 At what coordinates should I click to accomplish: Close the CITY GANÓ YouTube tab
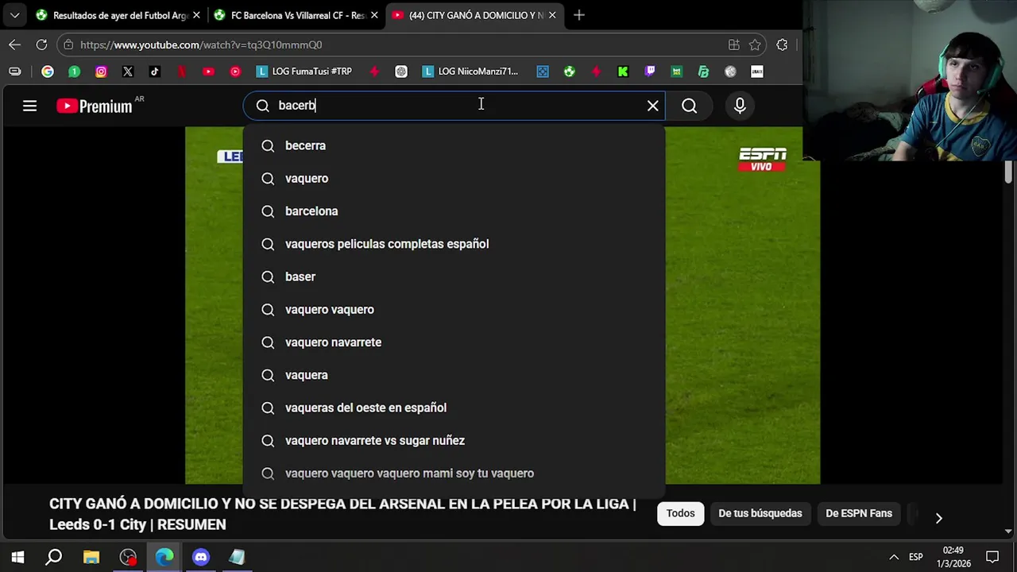click(x=552, y=15)
